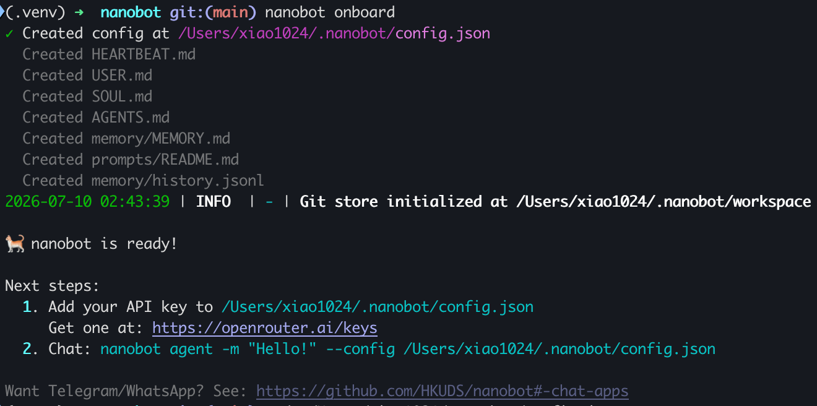Image resolution: width=817 pixels, height=406 pixels.
Task: Click the Created HEARTBEAT.md line
Action: (109, 54)
